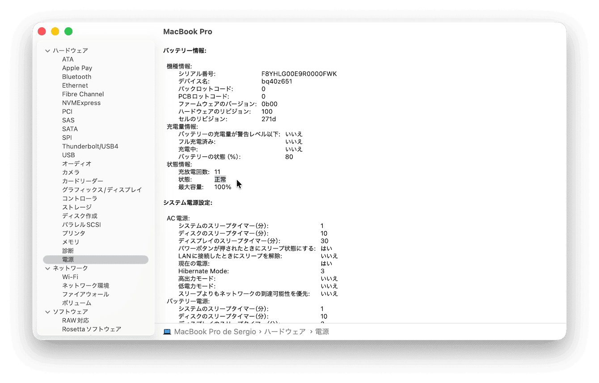Click device name value bq40z651

[x=277, y=81]
